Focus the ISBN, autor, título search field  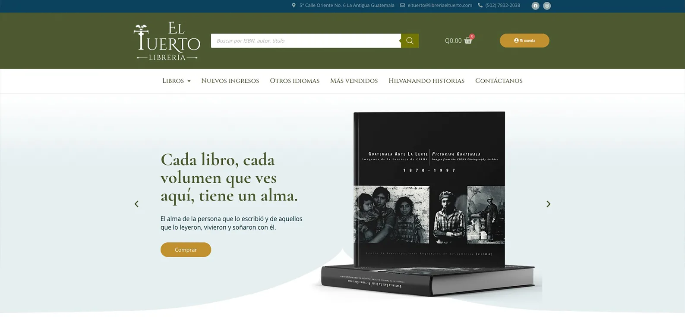[306, 41]
